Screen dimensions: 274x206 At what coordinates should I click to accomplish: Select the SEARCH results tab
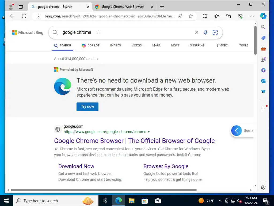62,46
